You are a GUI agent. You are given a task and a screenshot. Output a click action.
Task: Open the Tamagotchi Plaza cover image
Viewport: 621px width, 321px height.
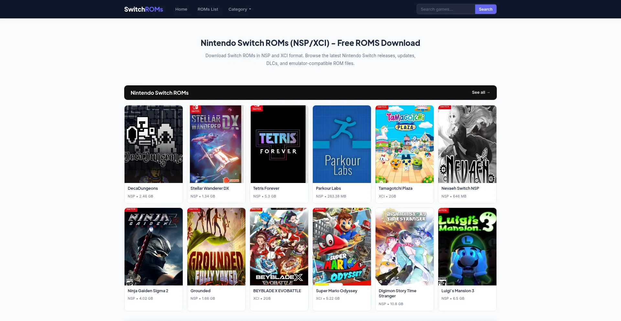point(405,144)
